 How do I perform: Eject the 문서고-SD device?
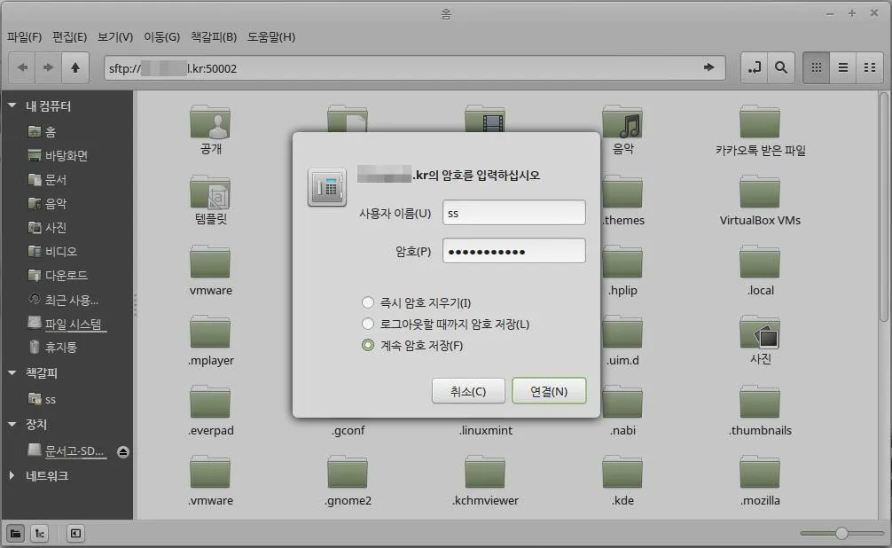coord(123,450)
